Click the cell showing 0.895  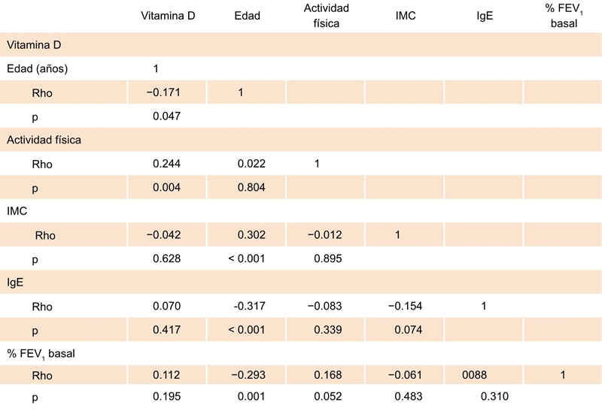click(x=328, y=258)
